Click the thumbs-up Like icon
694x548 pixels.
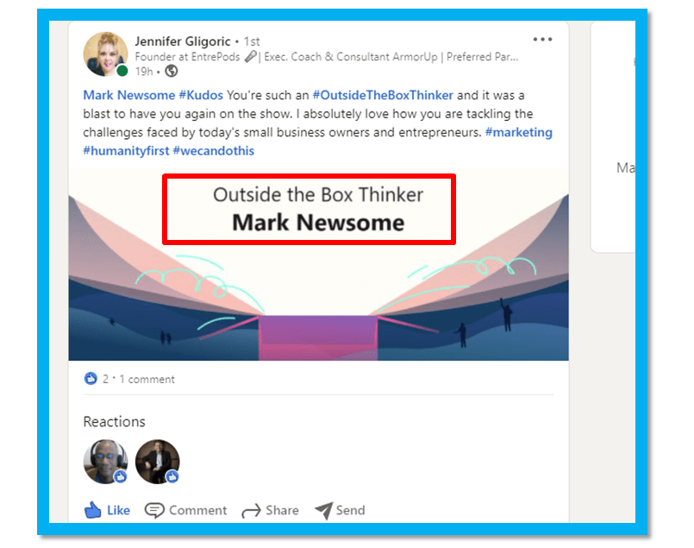[93, 510]
